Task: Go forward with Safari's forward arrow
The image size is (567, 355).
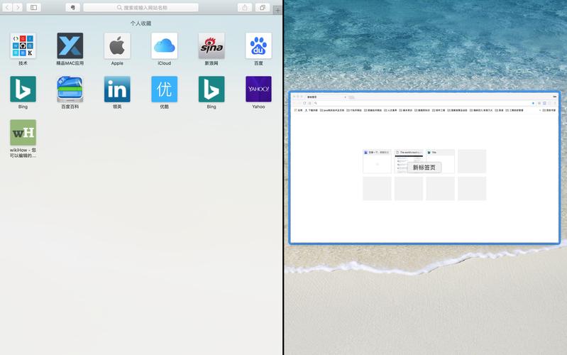Action: point(17,7)
